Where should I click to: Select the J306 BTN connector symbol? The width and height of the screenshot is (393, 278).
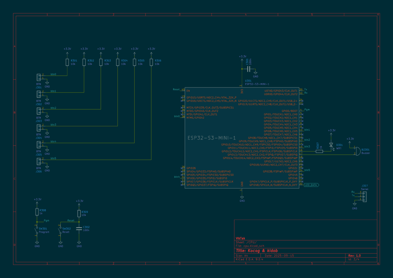[38, 161]
